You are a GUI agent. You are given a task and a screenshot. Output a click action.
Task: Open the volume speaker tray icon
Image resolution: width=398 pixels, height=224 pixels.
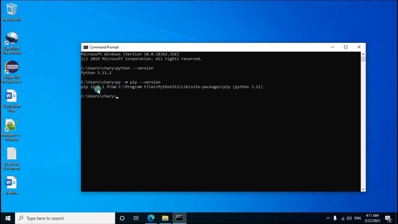click(x=349, y=218)
